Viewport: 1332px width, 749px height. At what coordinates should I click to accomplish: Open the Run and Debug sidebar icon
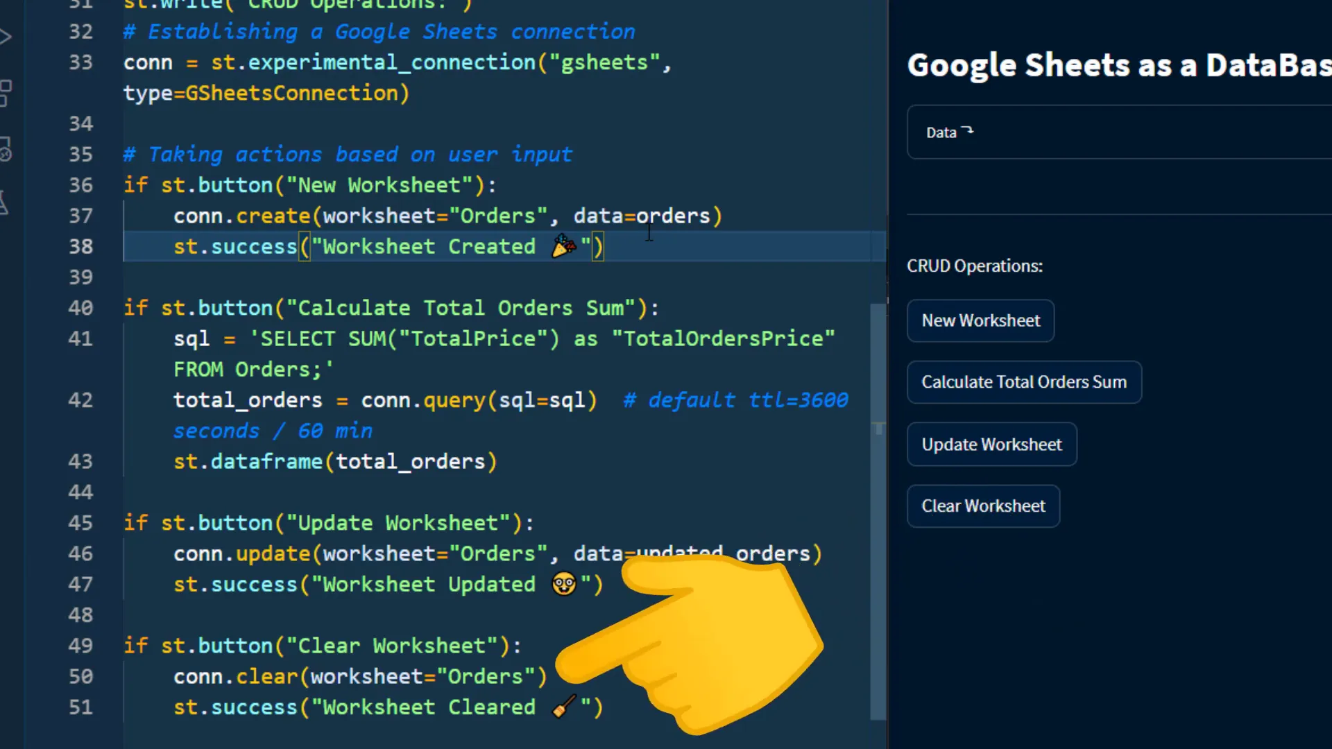coord(6,36)
